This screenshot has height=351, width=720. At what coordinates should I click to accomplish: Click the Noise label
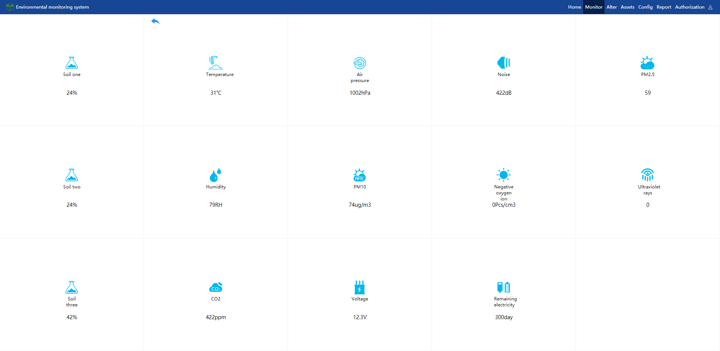pyautogui.click(x=504, y=75)
